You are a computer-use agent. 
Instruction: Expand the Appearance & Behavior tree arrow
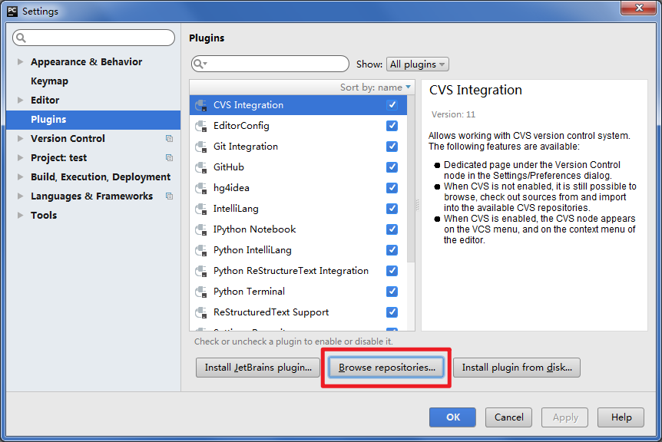coord(20,61)
